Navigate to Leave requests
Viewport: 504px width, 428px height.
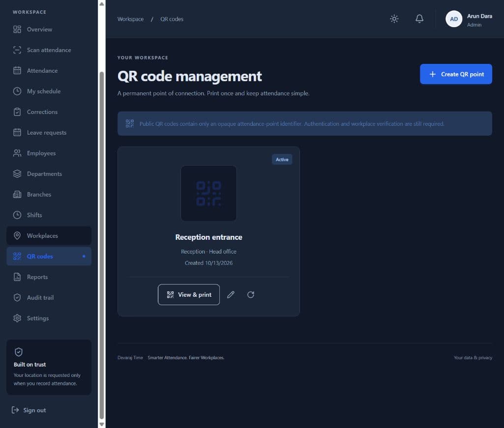[x=49, y=132]
